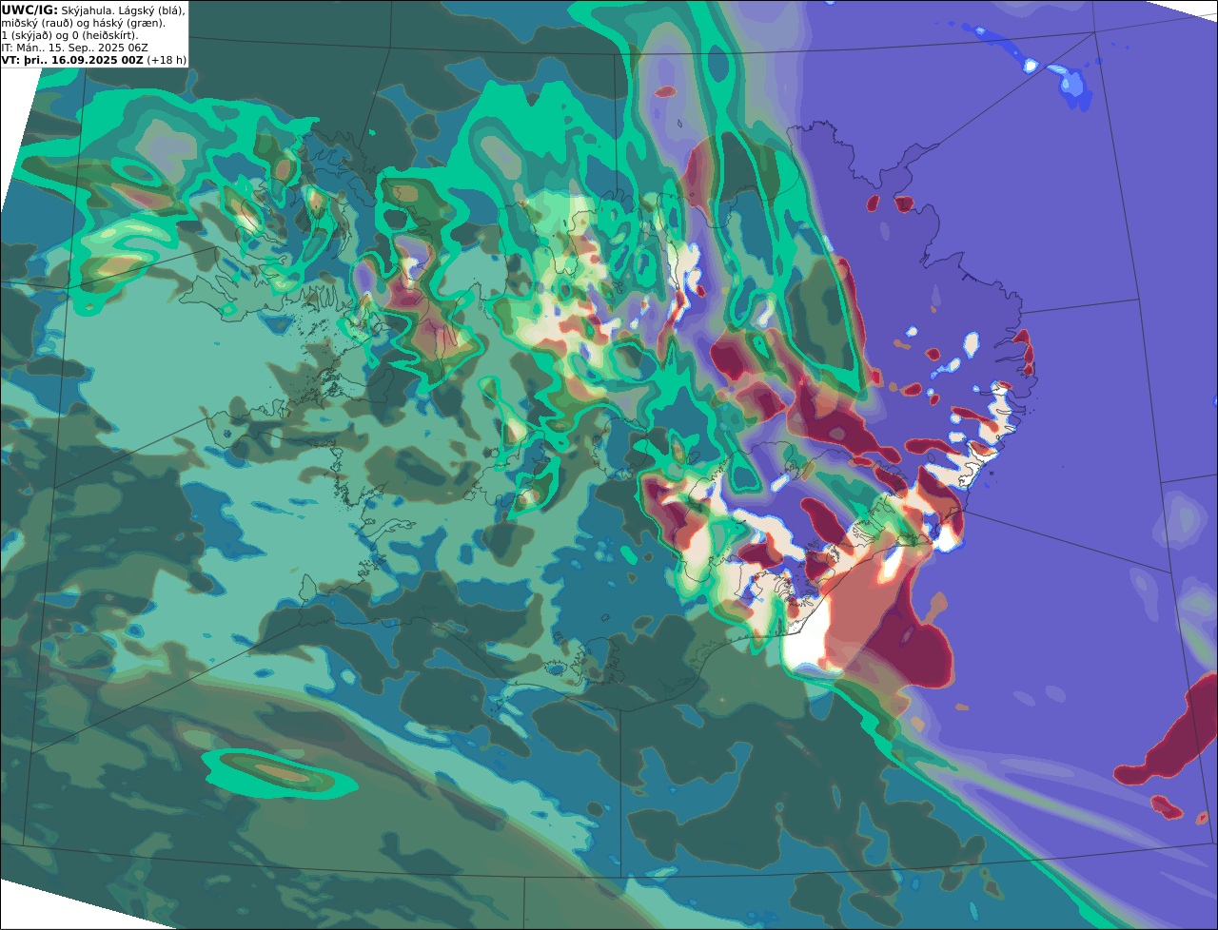This screenshot has width=1218, height=930.
Task: Click the line '1 (skýjað) og 0 (heiðskírt).'
Action: point(69,35)
